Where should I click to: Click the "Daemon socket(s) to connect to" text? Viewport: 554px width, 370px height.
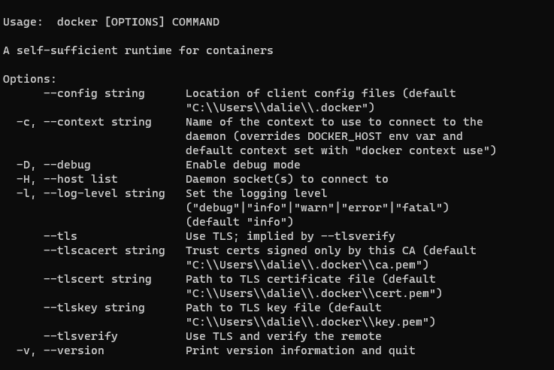[x=287, y=179]
